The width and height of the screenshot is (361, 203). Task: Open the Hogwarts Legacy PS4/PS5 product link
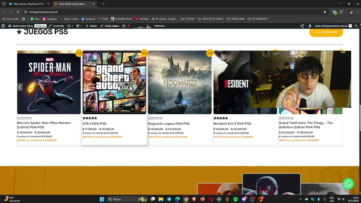coord(169,123)
